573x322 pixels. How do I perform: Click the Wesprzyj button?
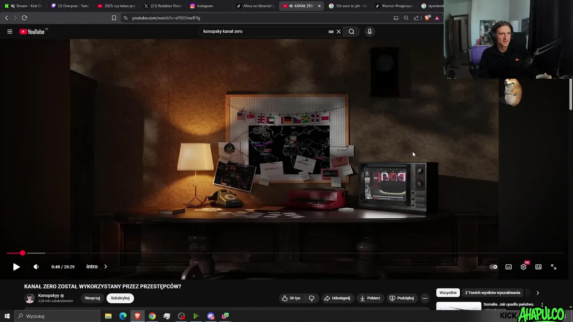click(x=92, y=298)
